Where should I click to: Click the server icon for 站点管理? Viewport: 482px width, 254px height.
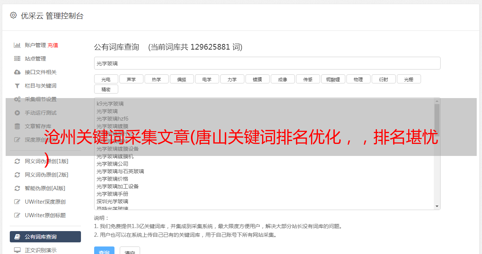(x=17, y=59)
